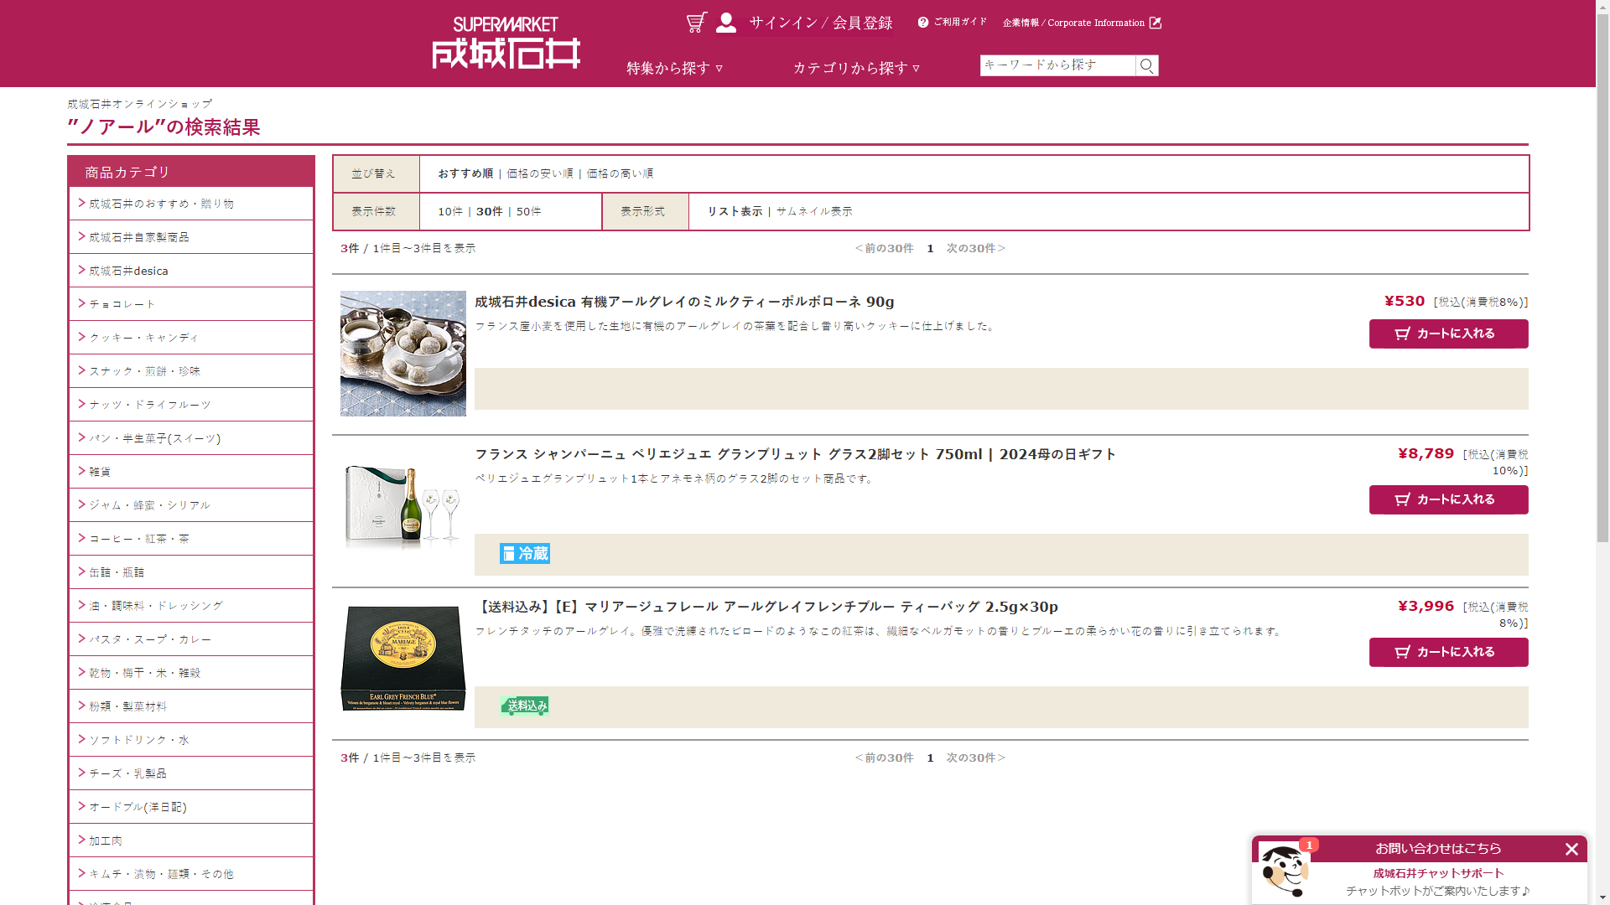The width and height of the screenshot is (1610, 905).
Task: Click the Corporate Information external link icon
Action: (x=1155, y=23)
